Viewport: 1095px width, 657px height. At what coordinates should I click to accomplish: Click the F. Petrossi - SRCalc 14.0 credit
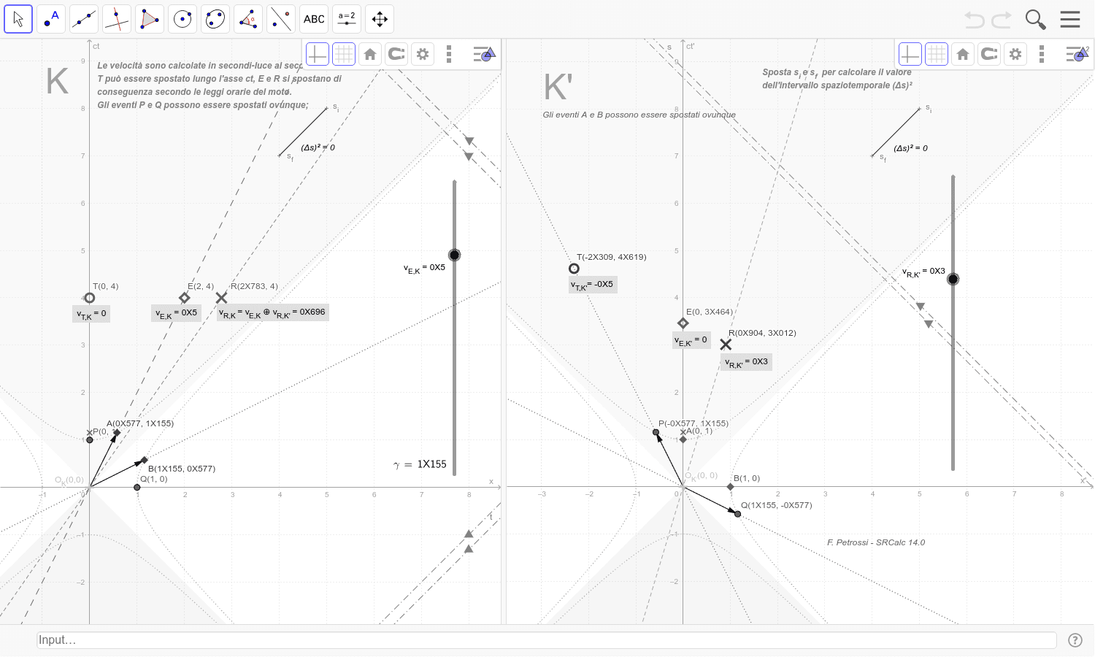(x=876, y=542)
